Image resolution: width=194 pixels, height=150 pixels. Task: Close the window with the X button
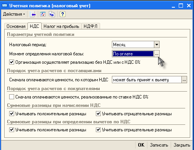click(x=189, y=6)
